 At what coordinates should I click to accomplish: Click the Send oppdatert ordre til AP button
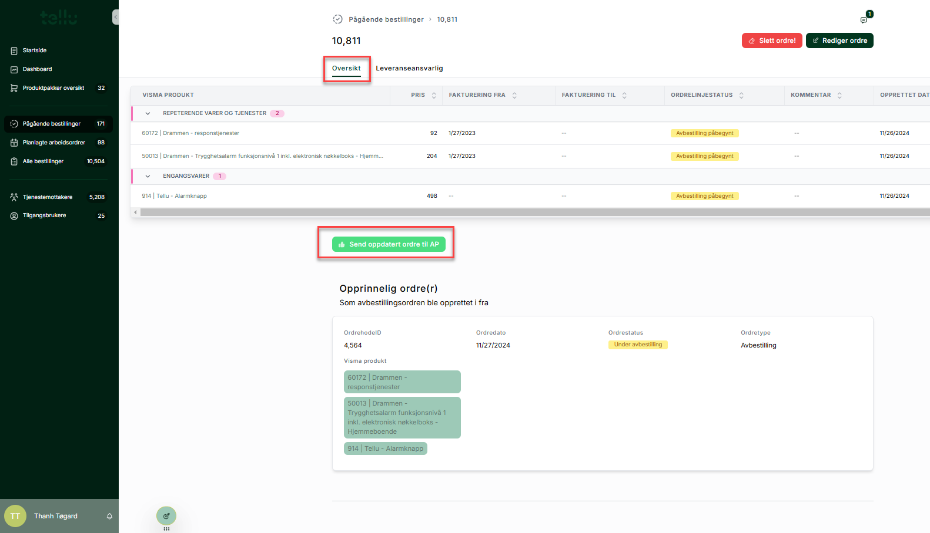tap(389, 244)
